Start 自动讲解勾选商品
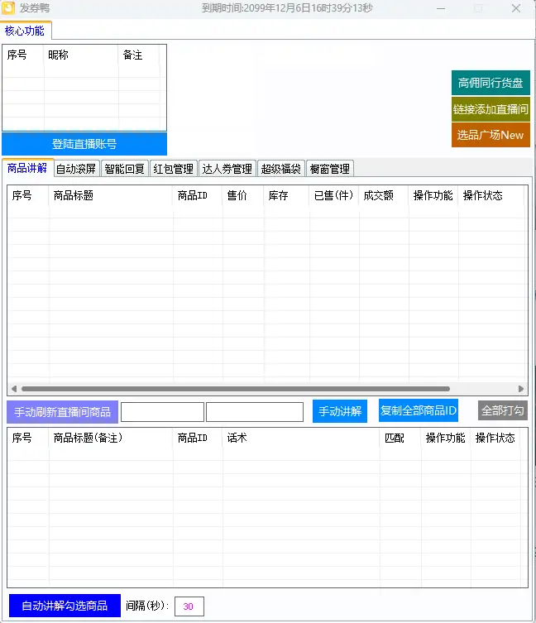 point(65,606)
